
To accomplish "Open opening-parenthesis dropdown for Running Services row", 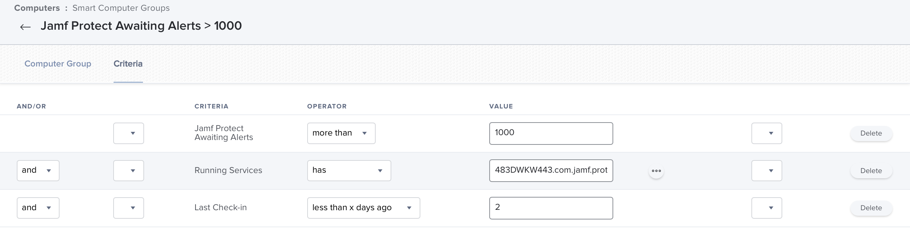I will [x=128, y=170].
